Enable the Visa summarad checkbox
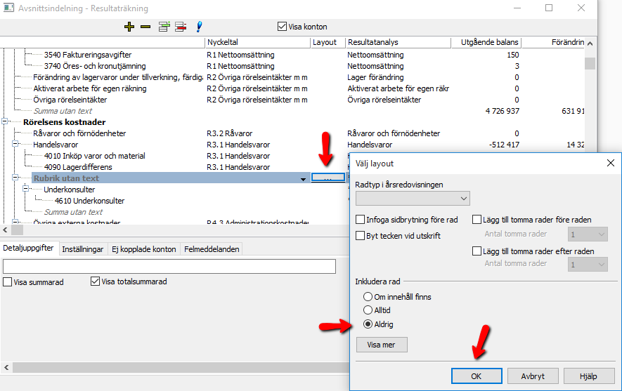Screen dimensions: 622x391 (7, 282)
